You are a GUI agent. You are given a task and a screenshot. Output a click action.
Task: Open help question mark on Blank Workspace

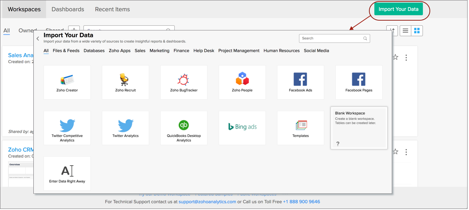pyautogui.click(x=338, y=144)
